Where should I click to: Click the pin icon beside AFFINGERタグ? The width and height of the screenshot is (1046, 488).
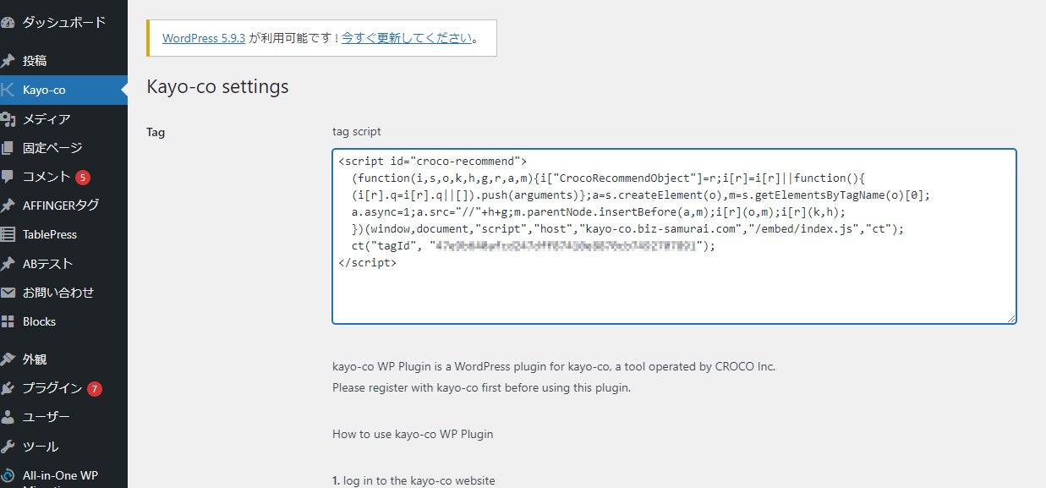pyautogui.click(x=7, y=206)
